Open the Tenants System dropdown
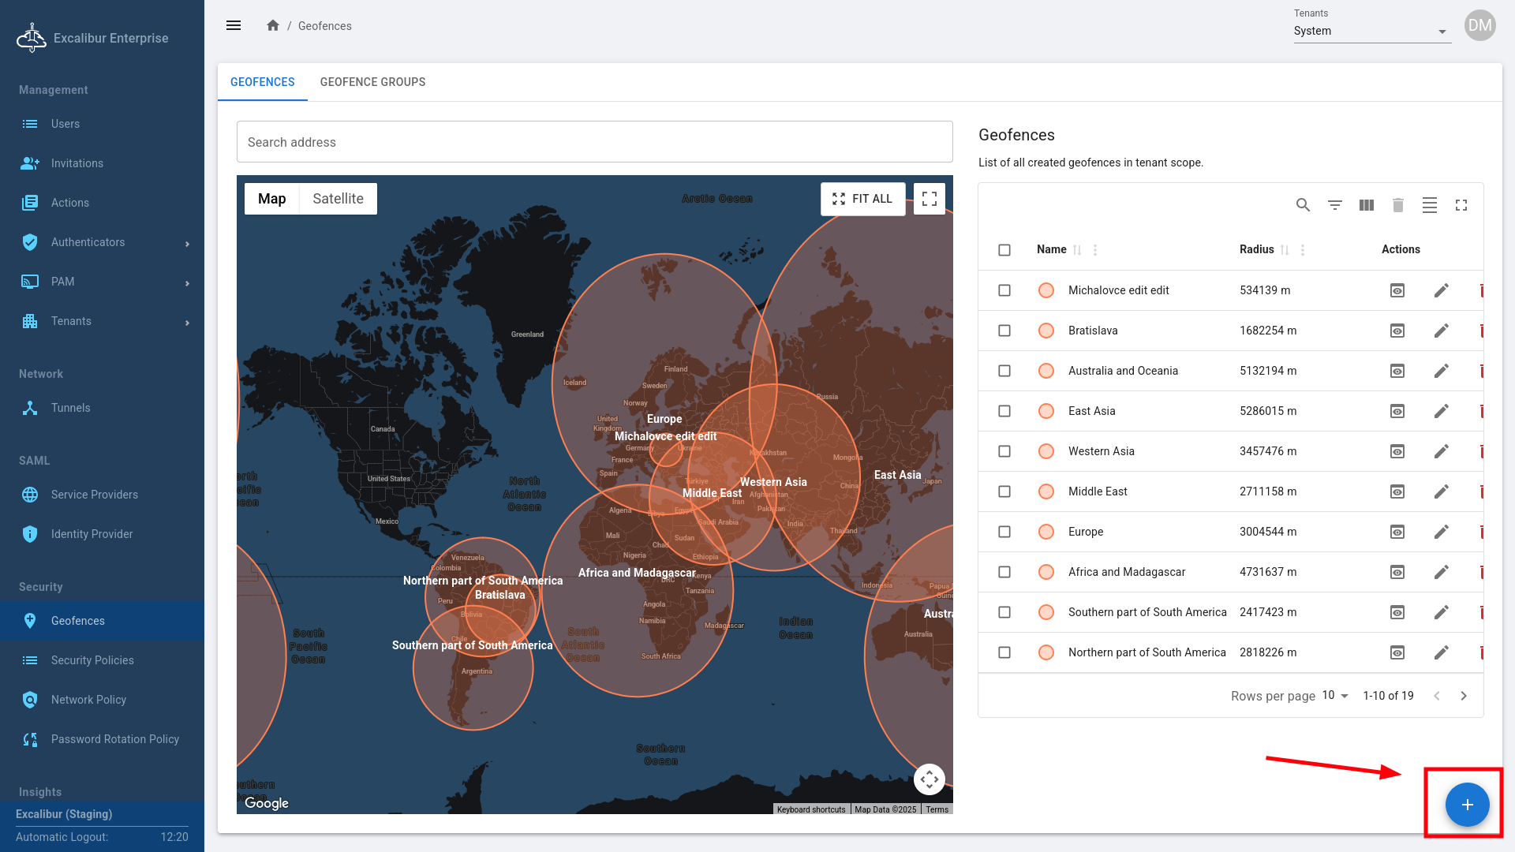 1371,31
